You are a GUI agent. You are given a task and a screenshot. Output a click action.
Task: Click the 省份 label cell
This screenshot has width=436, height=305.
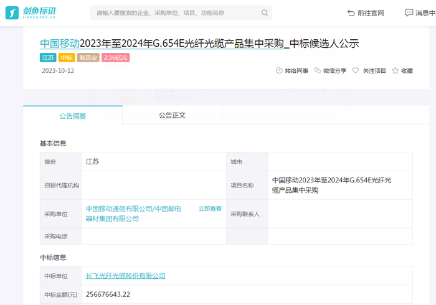(61, 162)
